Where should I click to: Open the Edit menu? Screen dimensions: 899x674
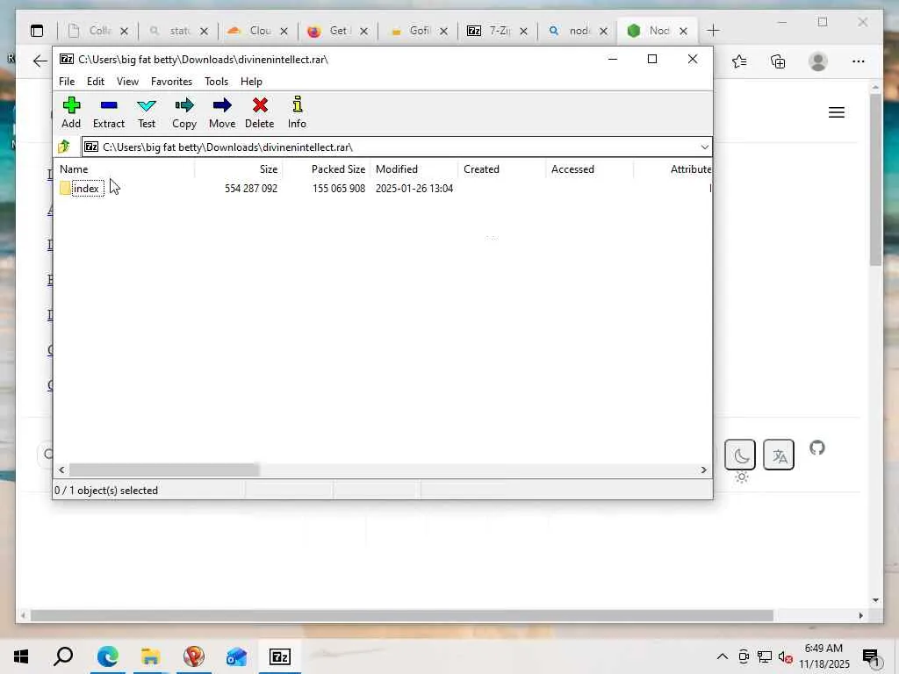coord(95,82)
